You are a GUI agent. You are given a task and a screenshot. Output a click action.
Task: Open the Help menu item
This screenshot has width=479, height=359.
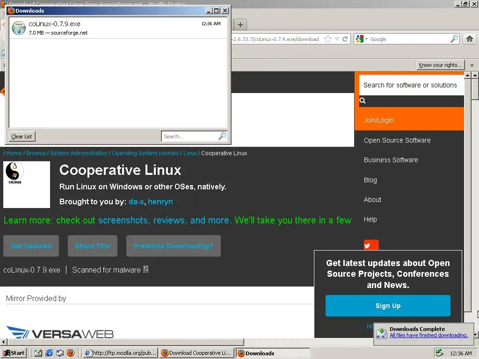click(x=370, y=220)
